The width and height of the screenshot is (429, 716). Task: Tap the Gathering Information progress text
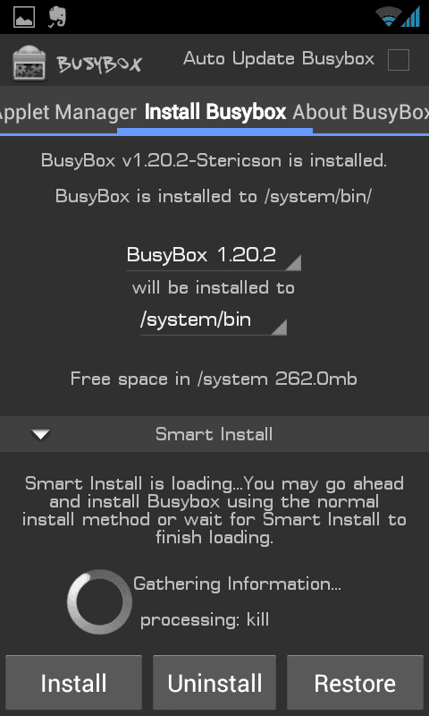237,584
